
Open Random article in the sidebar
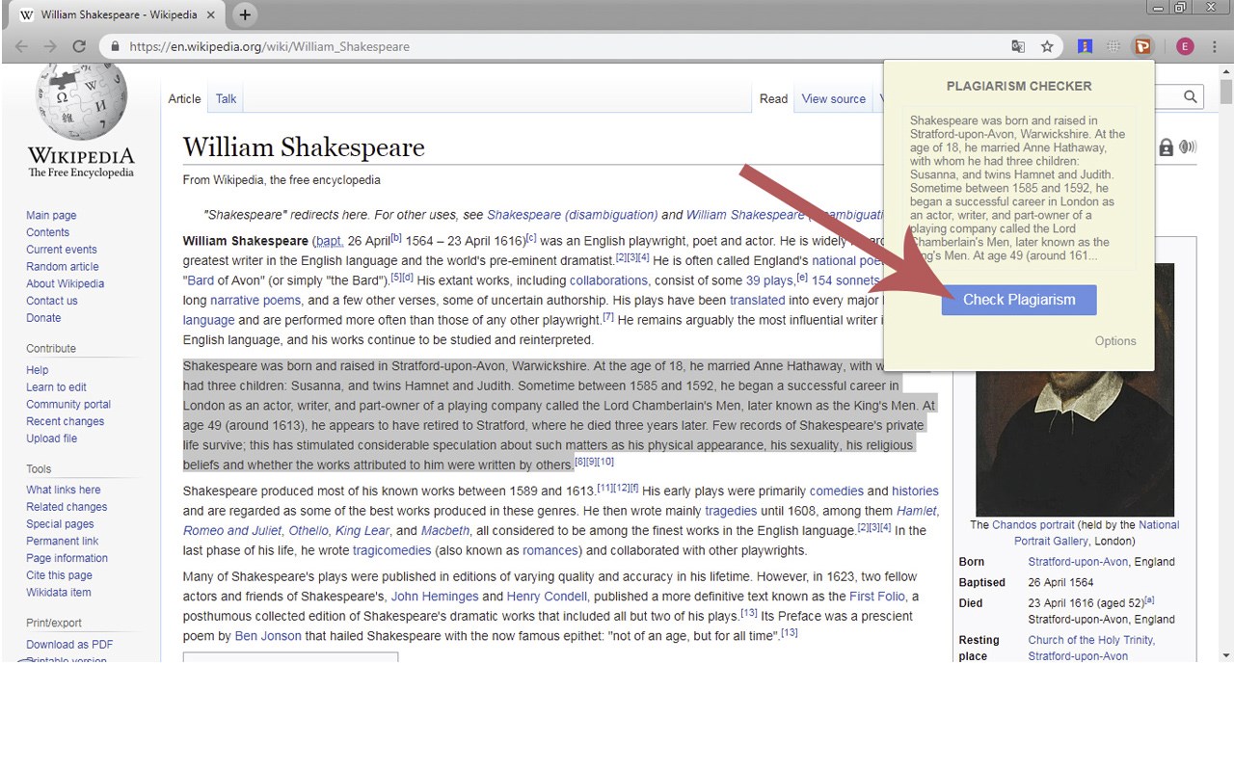[x=63, y=267]
